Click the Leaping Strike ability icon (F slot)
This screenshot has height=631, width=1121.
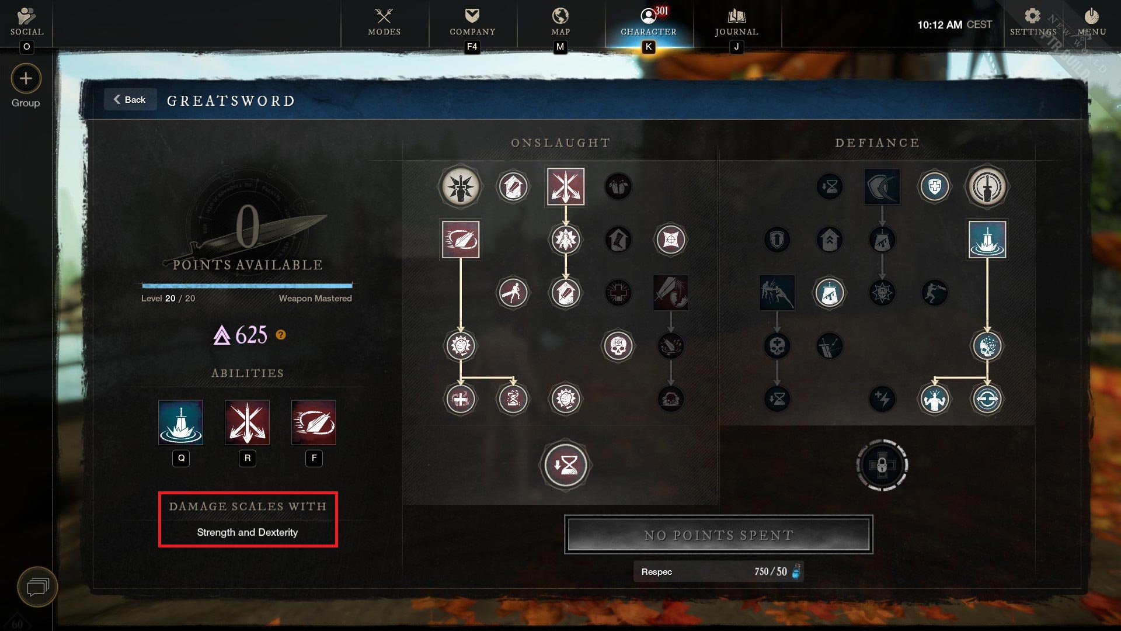pyautogui.click(x=314, y=422)
